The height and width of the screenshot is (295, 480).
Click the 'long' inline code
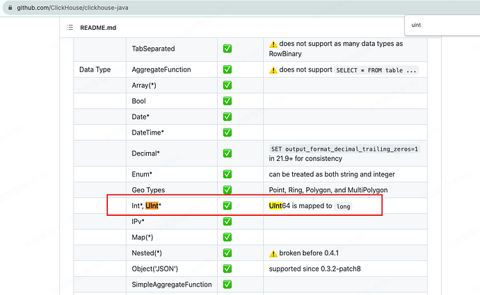343,206
